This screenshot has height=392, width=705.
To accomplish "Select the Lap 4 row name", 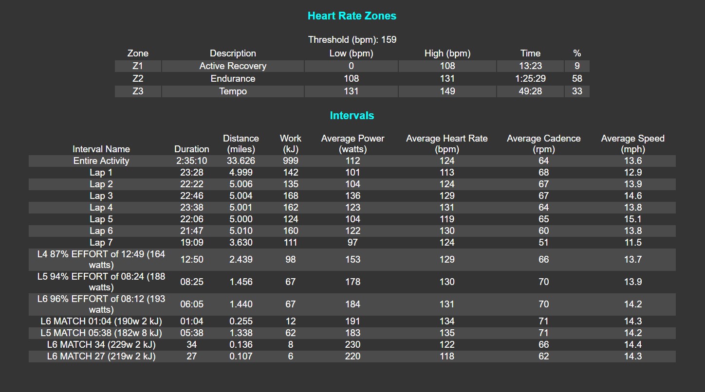I will [101, 208].
